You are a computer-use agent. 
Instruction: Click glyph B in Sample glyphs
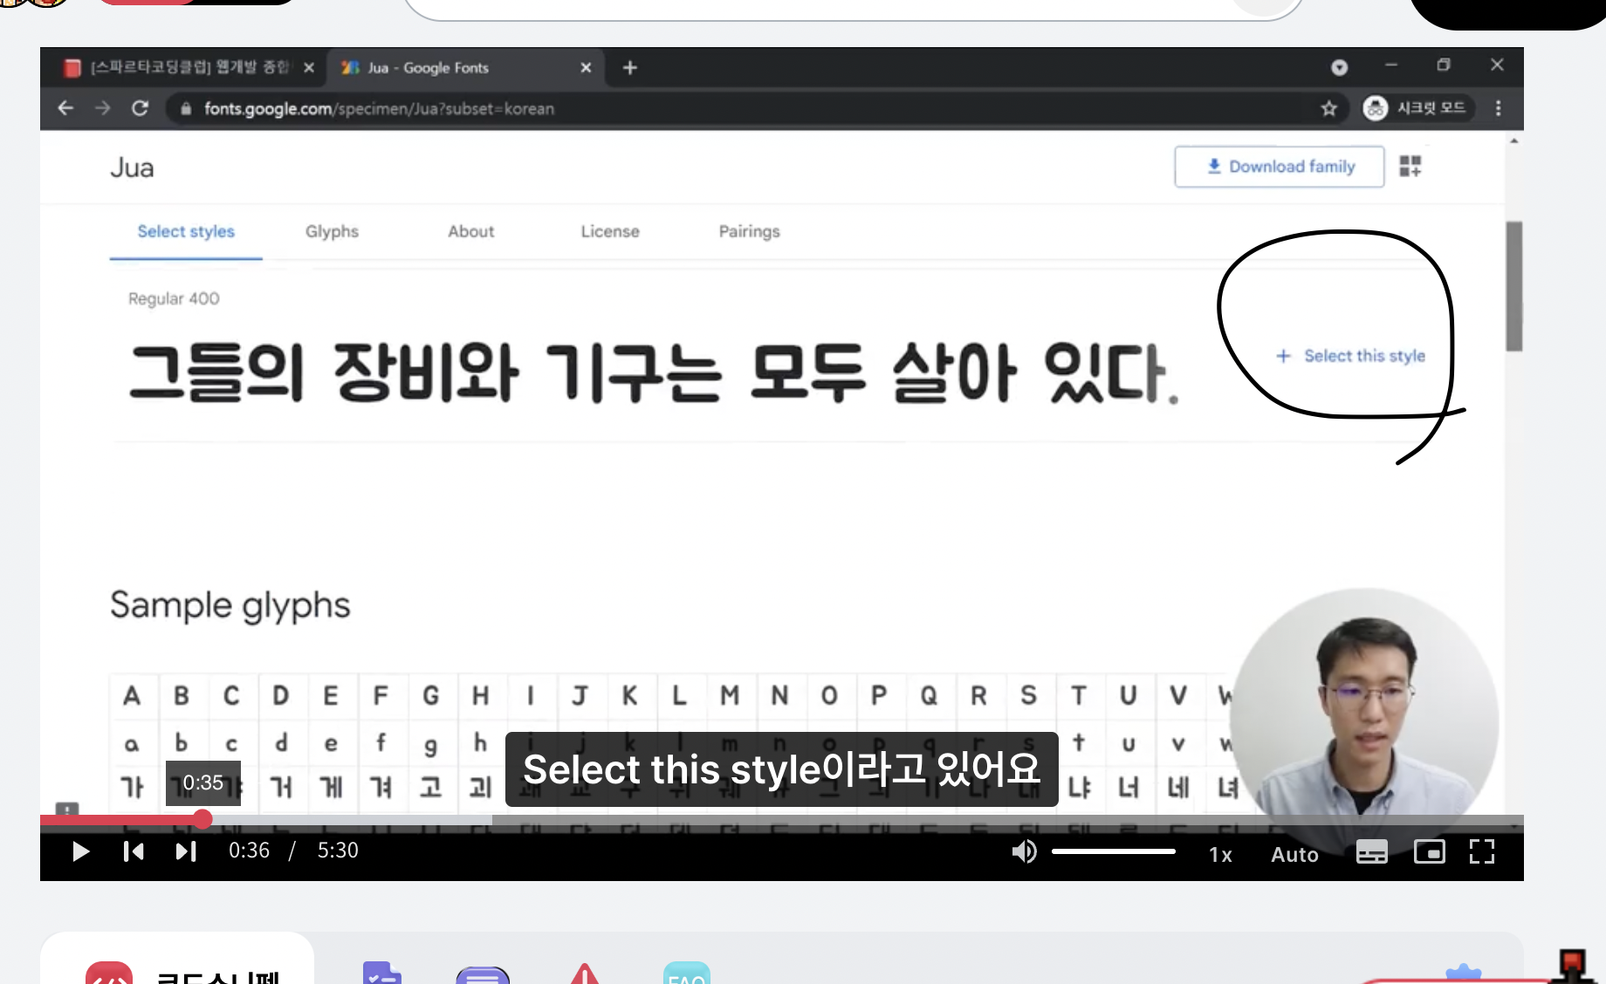point(182,695)
